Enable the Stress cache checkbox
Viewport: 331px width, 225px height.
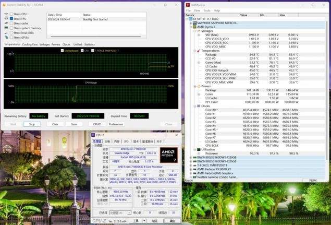tap(11, 23)
